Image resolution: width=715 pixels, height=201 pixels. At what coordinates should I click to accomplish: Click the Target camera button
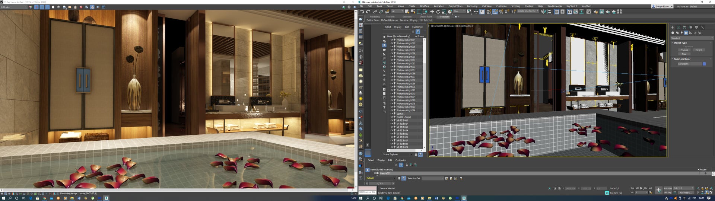[x=699, y=50]
